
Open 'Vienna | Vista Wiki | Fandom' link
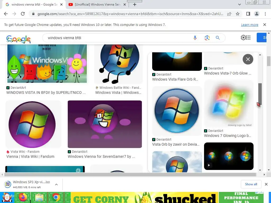30,156
